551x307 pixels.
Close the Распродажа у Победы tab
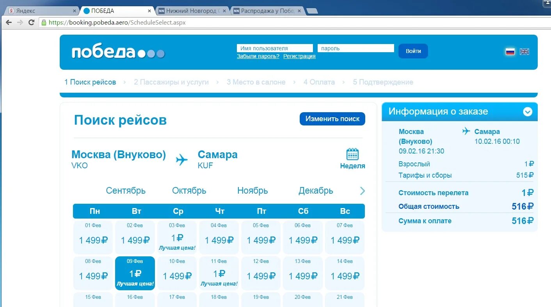coord(299,11)
